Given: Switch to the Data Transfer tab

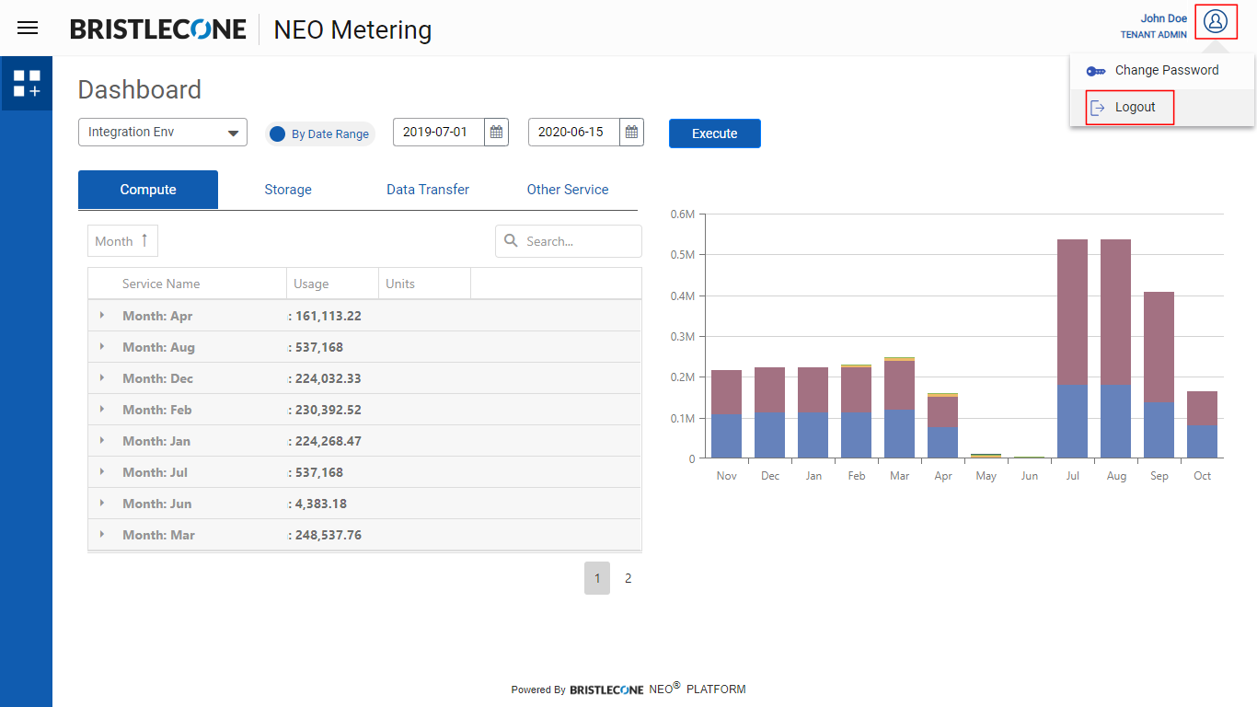Looking at the screenshot, I should (428, 190).
